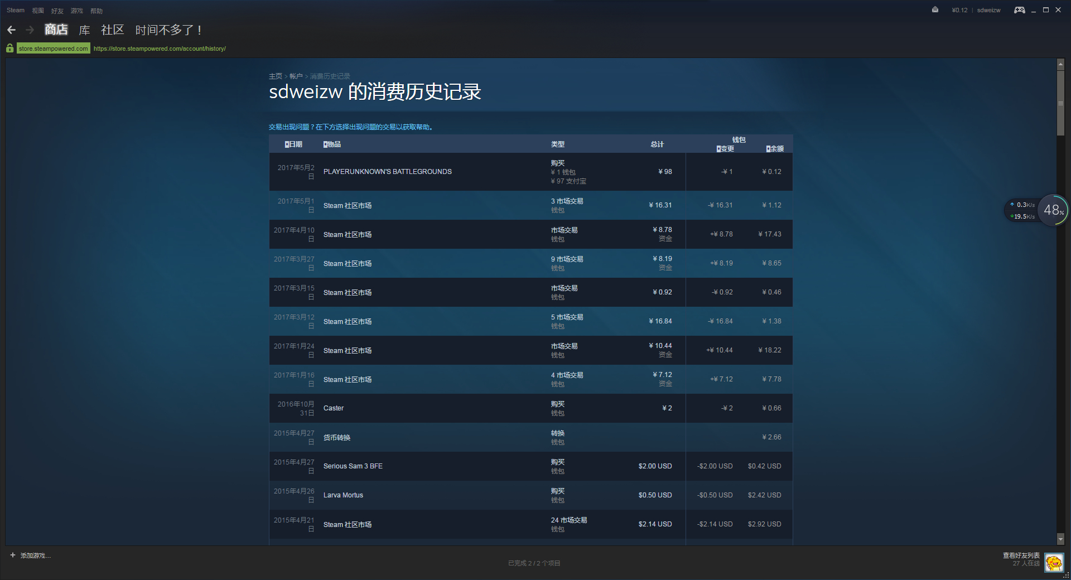This screenshot has width=1071, height=580.
Task: Click the scrollbar down arrow
Action: click(1060, 539)
